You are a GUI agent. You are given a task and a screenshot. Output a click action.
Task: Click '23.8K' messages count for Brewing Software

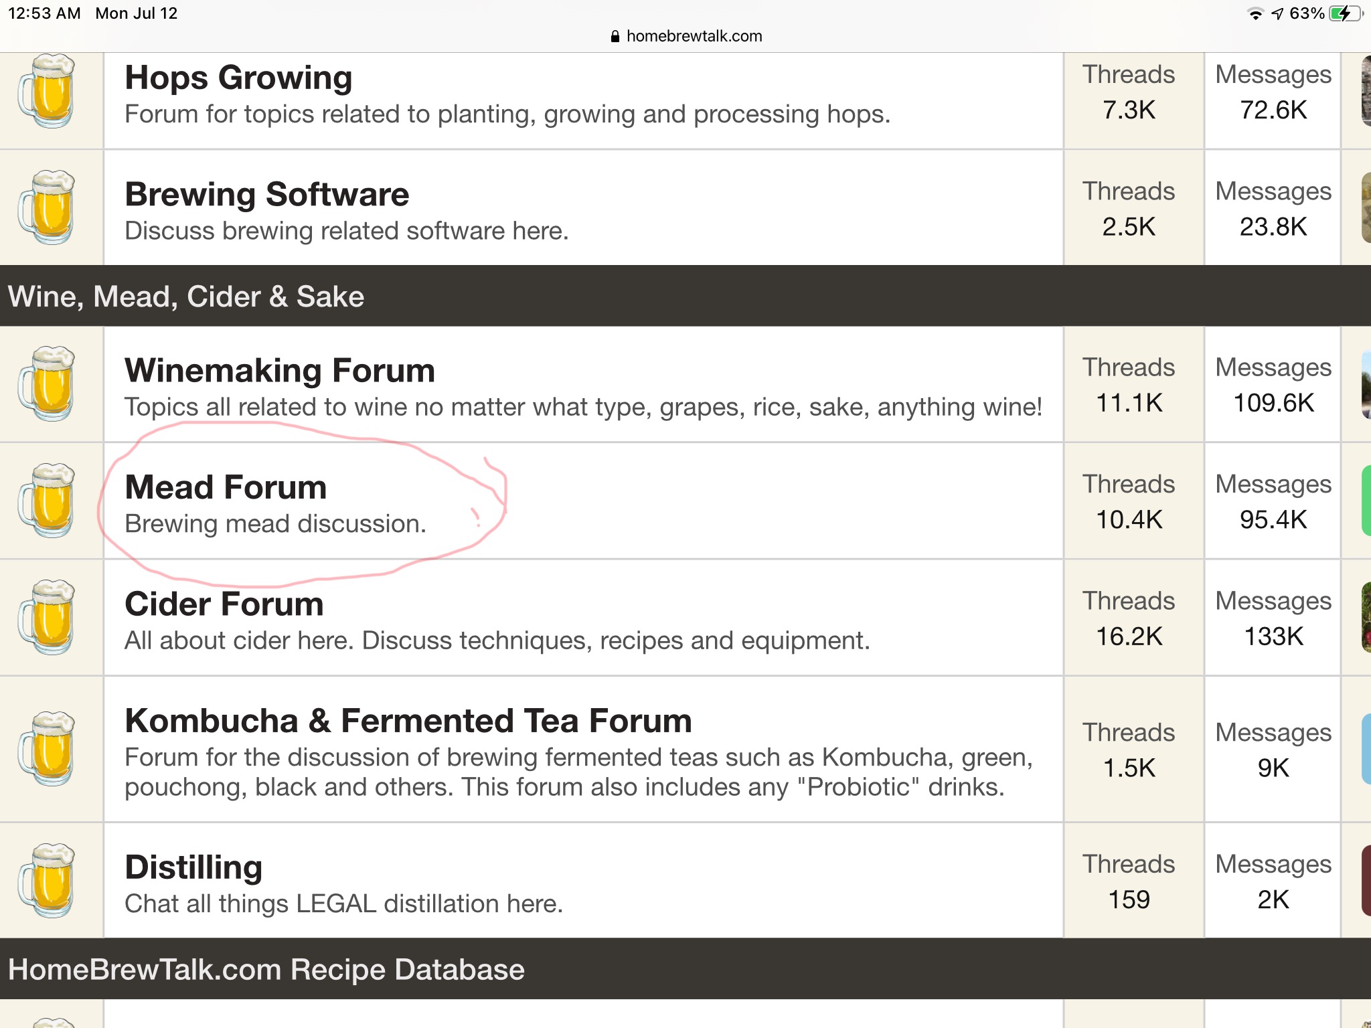pos(1273,226)
